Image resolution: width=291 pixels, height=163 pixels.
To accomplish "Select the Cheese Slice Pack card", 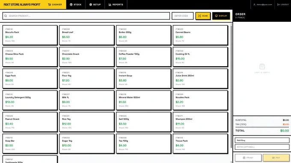I will point(30,57).
